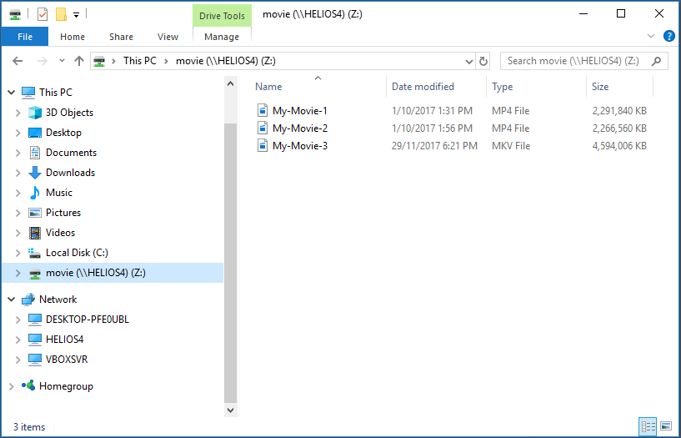Click the navigation pane scrollbar thumb
The image size is (681, 438).
pyautogui.click(x=231, y=263)
